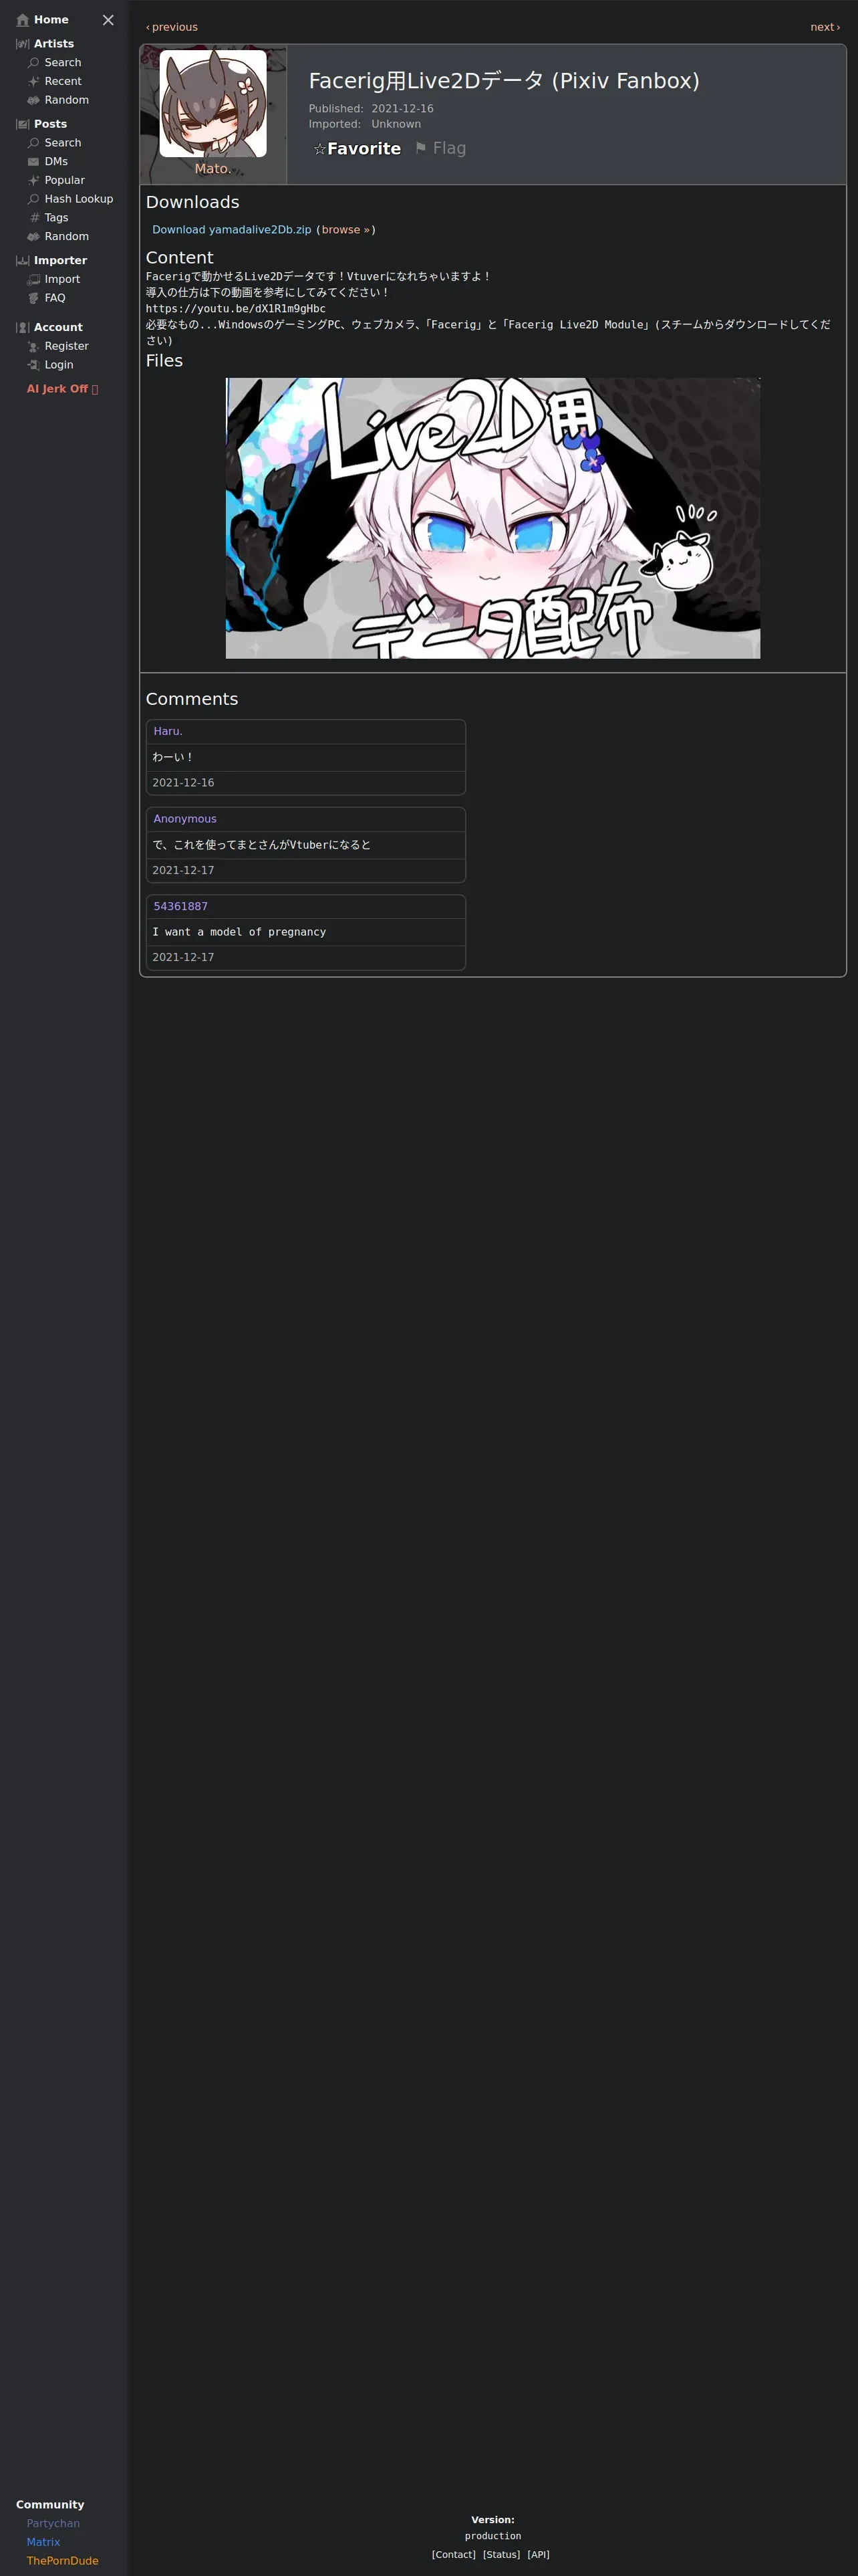Click sparkle icon next to Popular
Screen dimensions: 858x2576
point(34,180)
